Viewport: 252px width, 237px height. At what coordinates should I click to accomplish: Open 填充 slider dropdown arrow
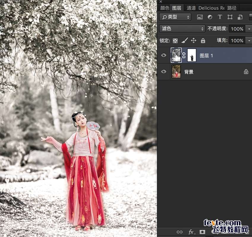coord(249,41)
